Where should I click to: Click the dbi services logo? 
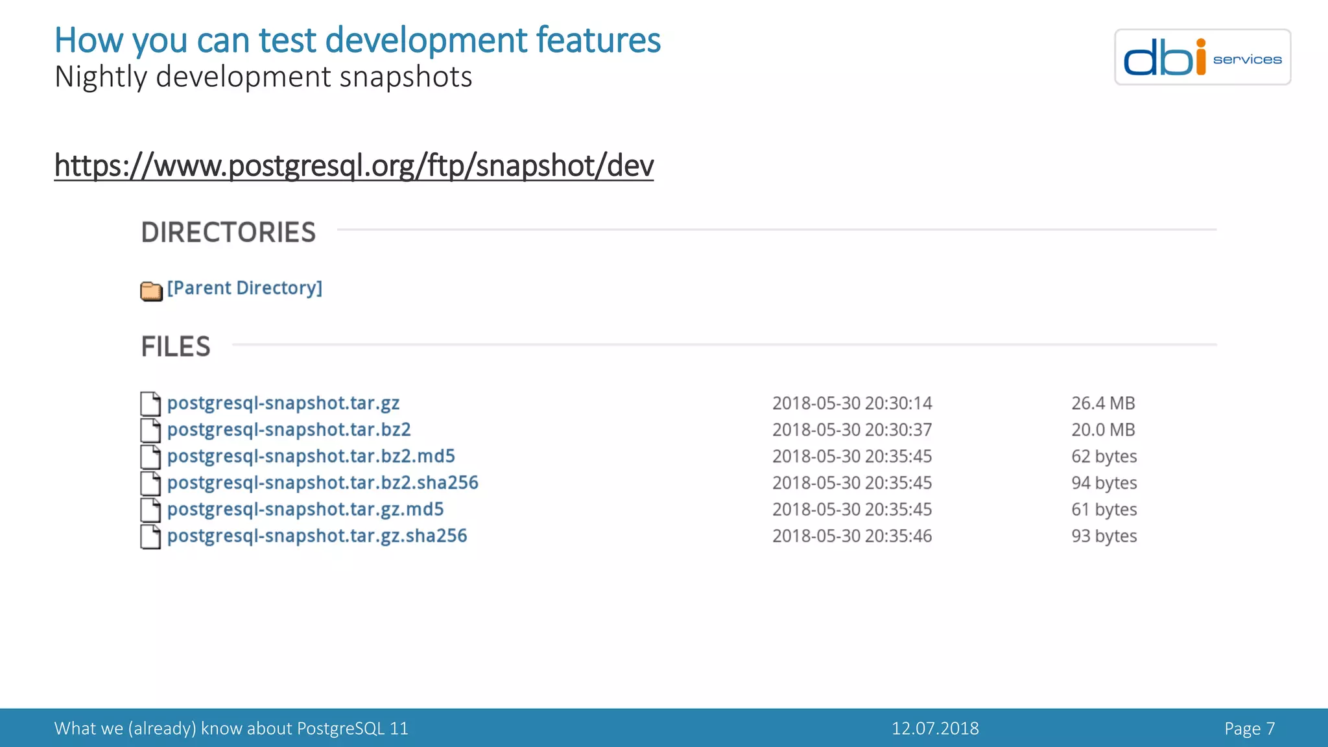point(1202,57)
